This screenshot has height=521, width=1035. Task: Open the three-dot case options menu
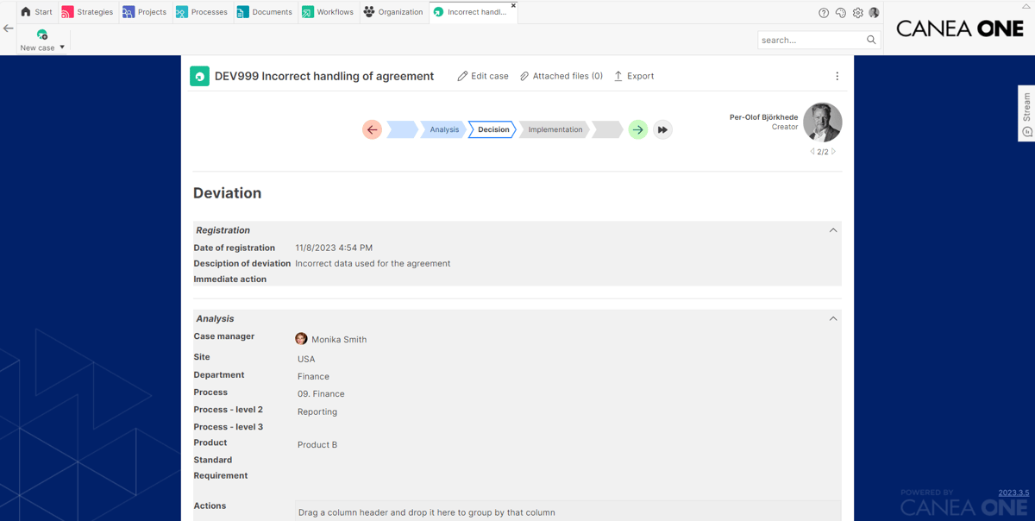coord(837,76)
